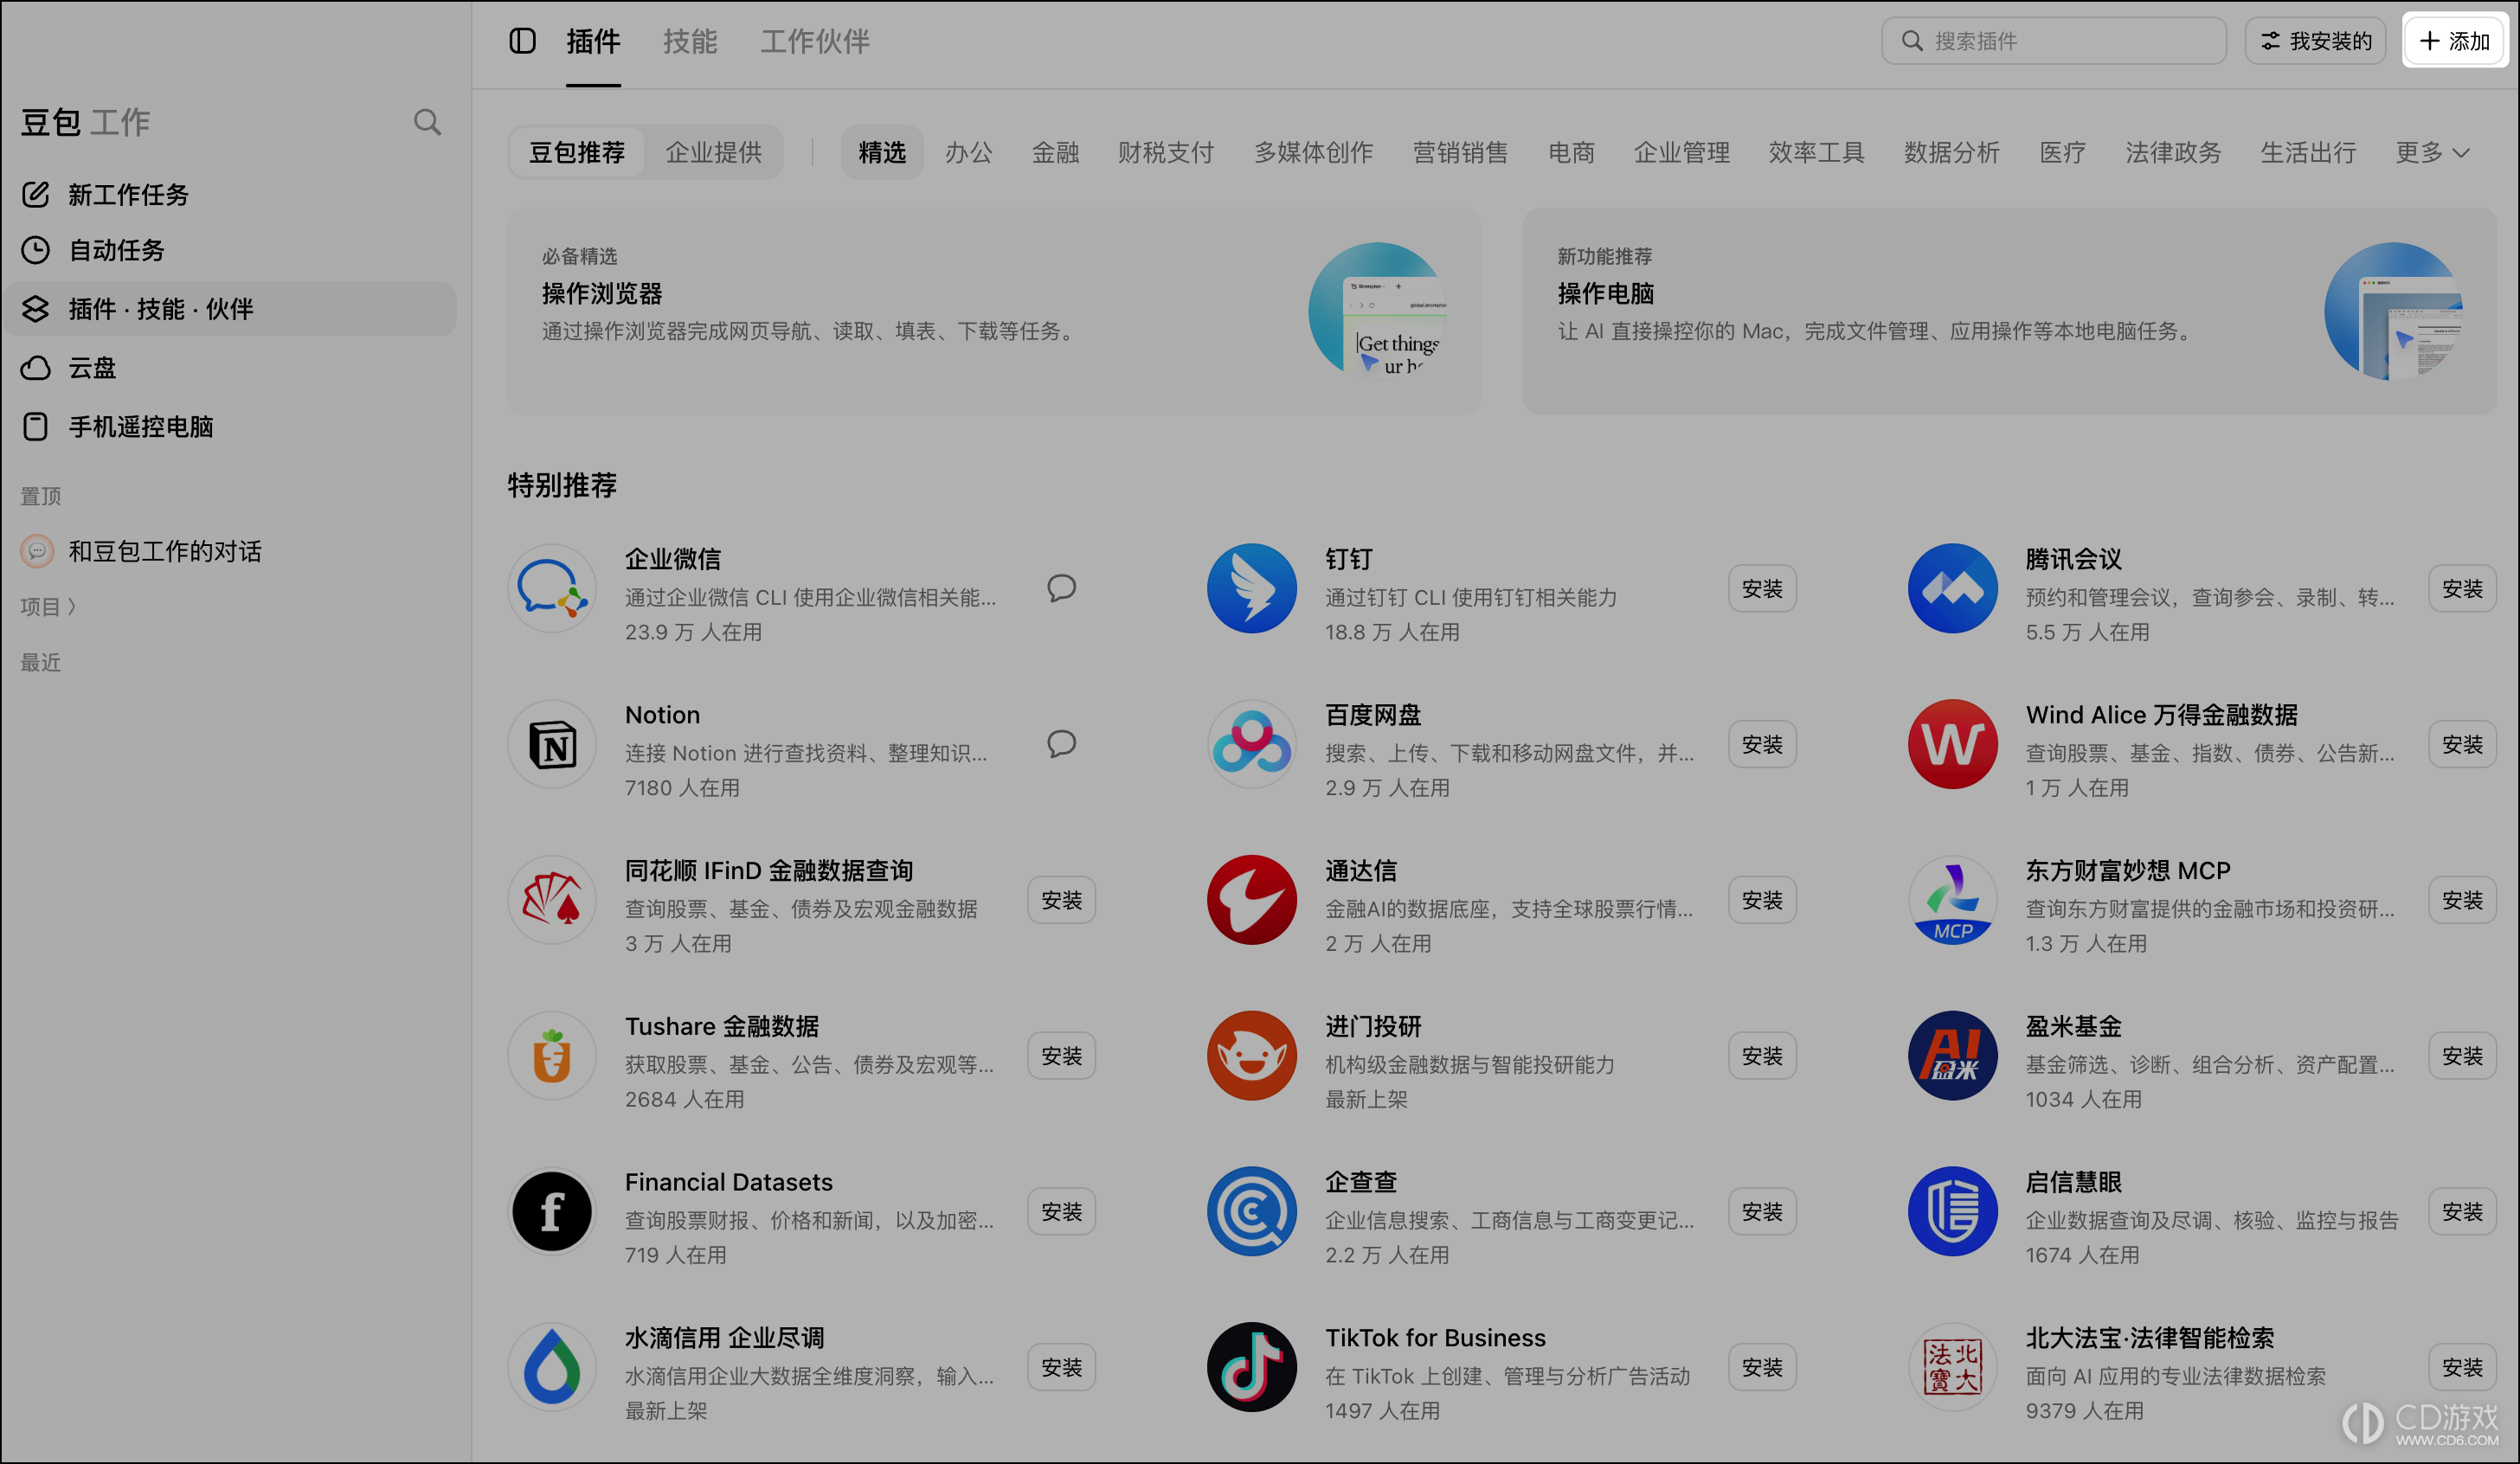The width and height of the screenshot is (2520, 1464).
Task: Click the Tushare carrot logo
Action: pyautogui.click(x=552, y=1056)
